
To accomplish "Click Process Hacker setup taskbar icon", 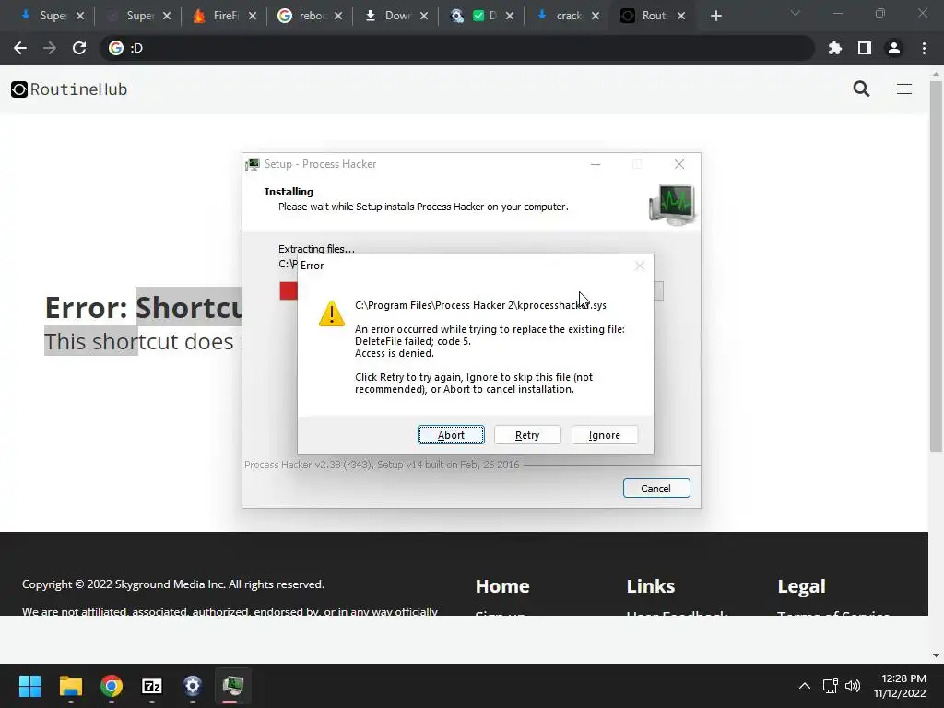I will pos(232,686).
